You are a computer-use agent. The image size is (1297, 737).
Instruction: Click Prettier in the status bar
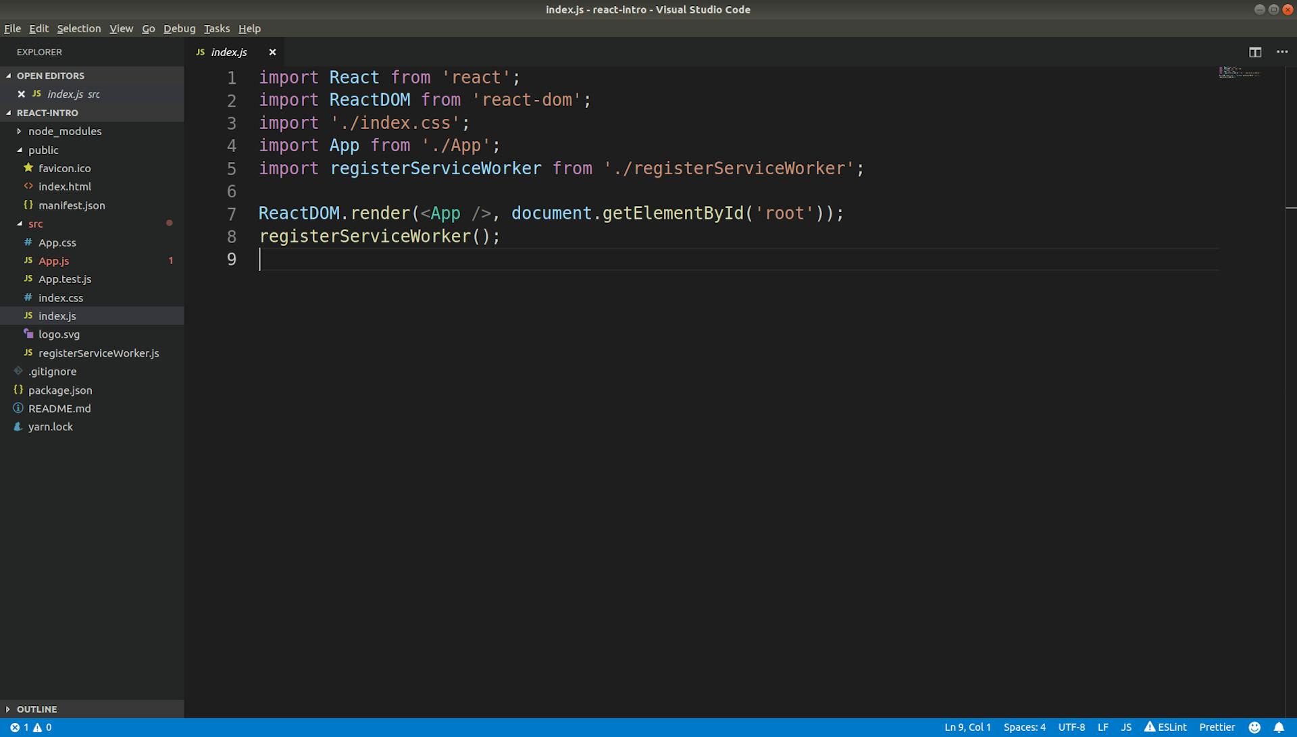tap(1216, 727)
